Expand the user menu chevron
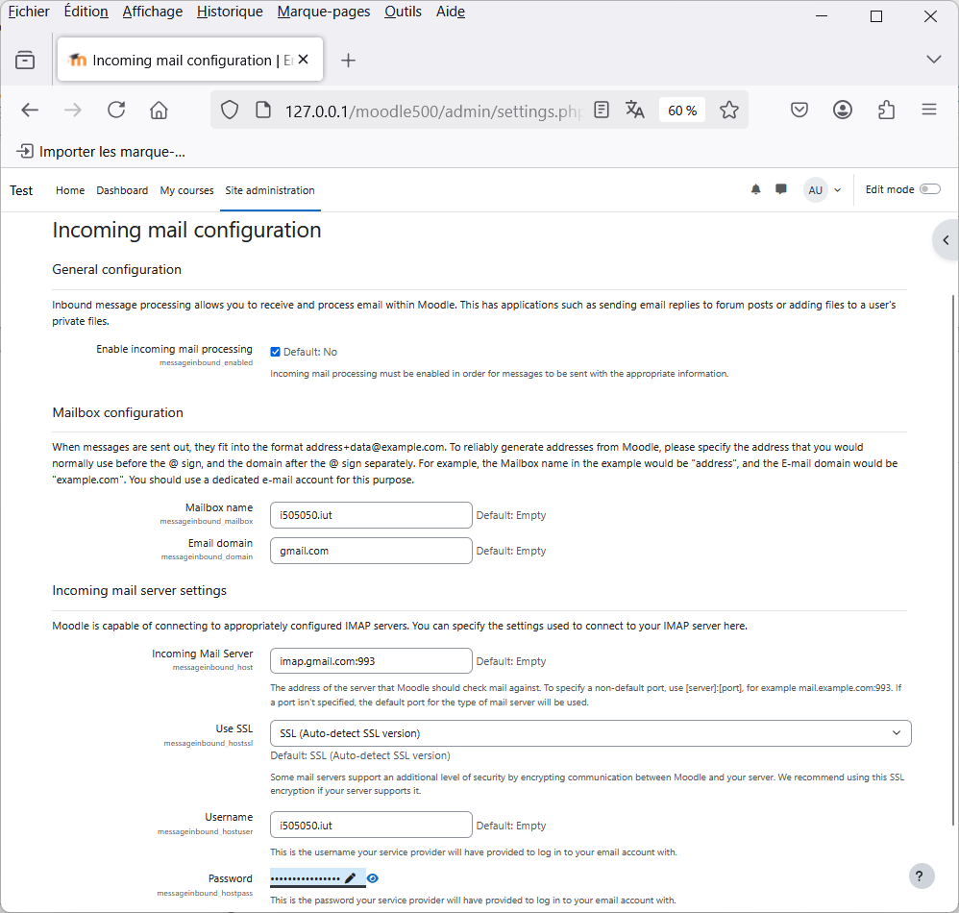This screenshot has width=959, height=913. 837,190
